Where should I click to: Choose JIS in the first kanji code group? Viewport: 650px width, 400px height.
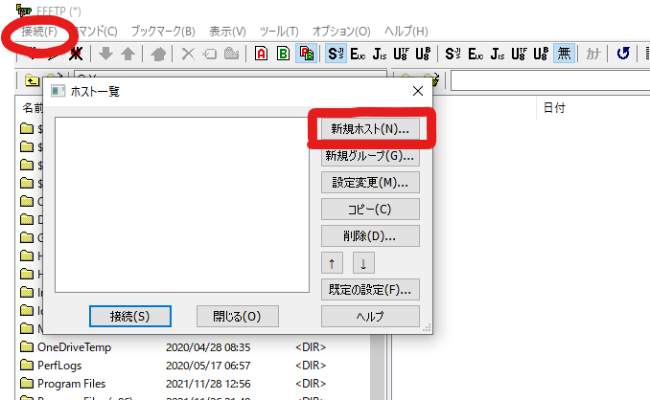pyautogui.click(x=380, y=54)
